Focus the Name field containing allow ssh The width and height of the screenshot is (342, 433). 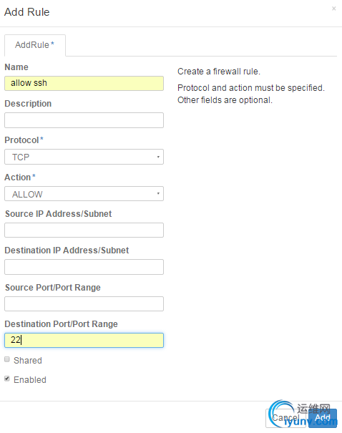pyautogui.click(x=84, y=84)
